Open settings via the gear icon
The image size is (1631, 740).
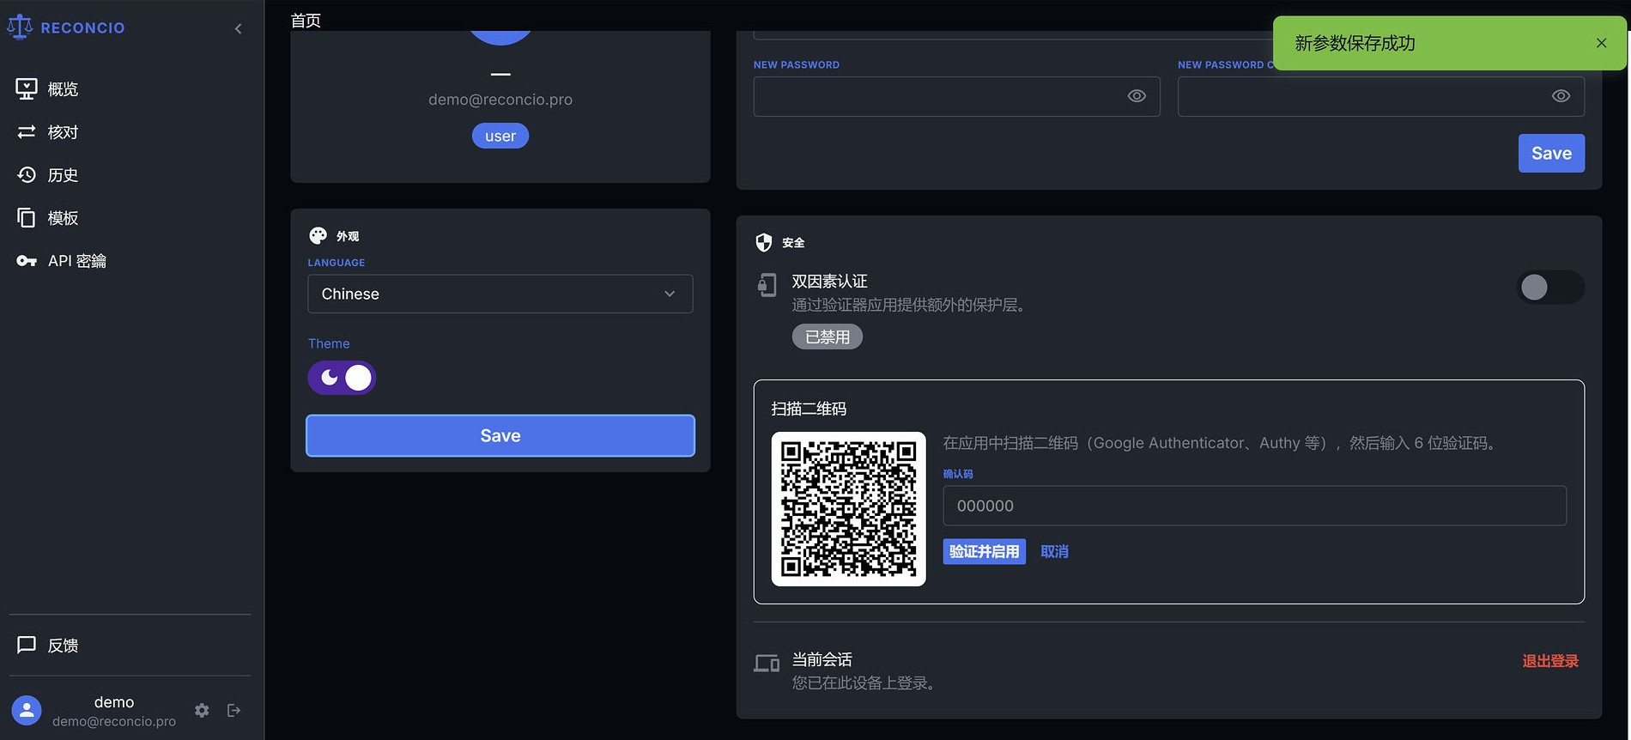coord(202,710)
